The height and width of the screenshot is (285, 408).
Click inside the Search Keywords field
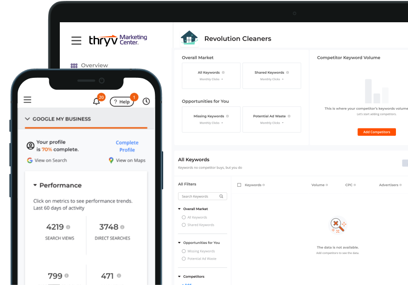[203, 196]
